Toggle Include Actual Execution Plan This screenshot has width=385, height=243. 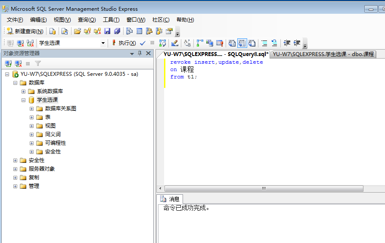point(200,43)
